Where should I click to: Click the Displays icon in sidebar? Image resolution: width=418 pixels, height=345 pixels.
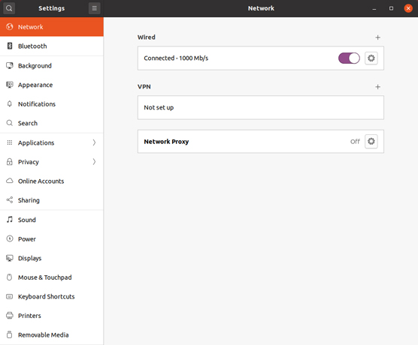pos(10,258)
